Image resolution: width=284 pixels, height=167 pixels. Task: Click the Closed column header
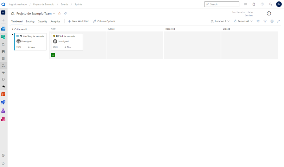pyautogui.click(x=226, y=29)
